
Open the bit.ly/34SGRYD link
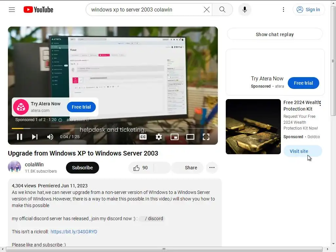pyautogui.click(x=74, y=232)
